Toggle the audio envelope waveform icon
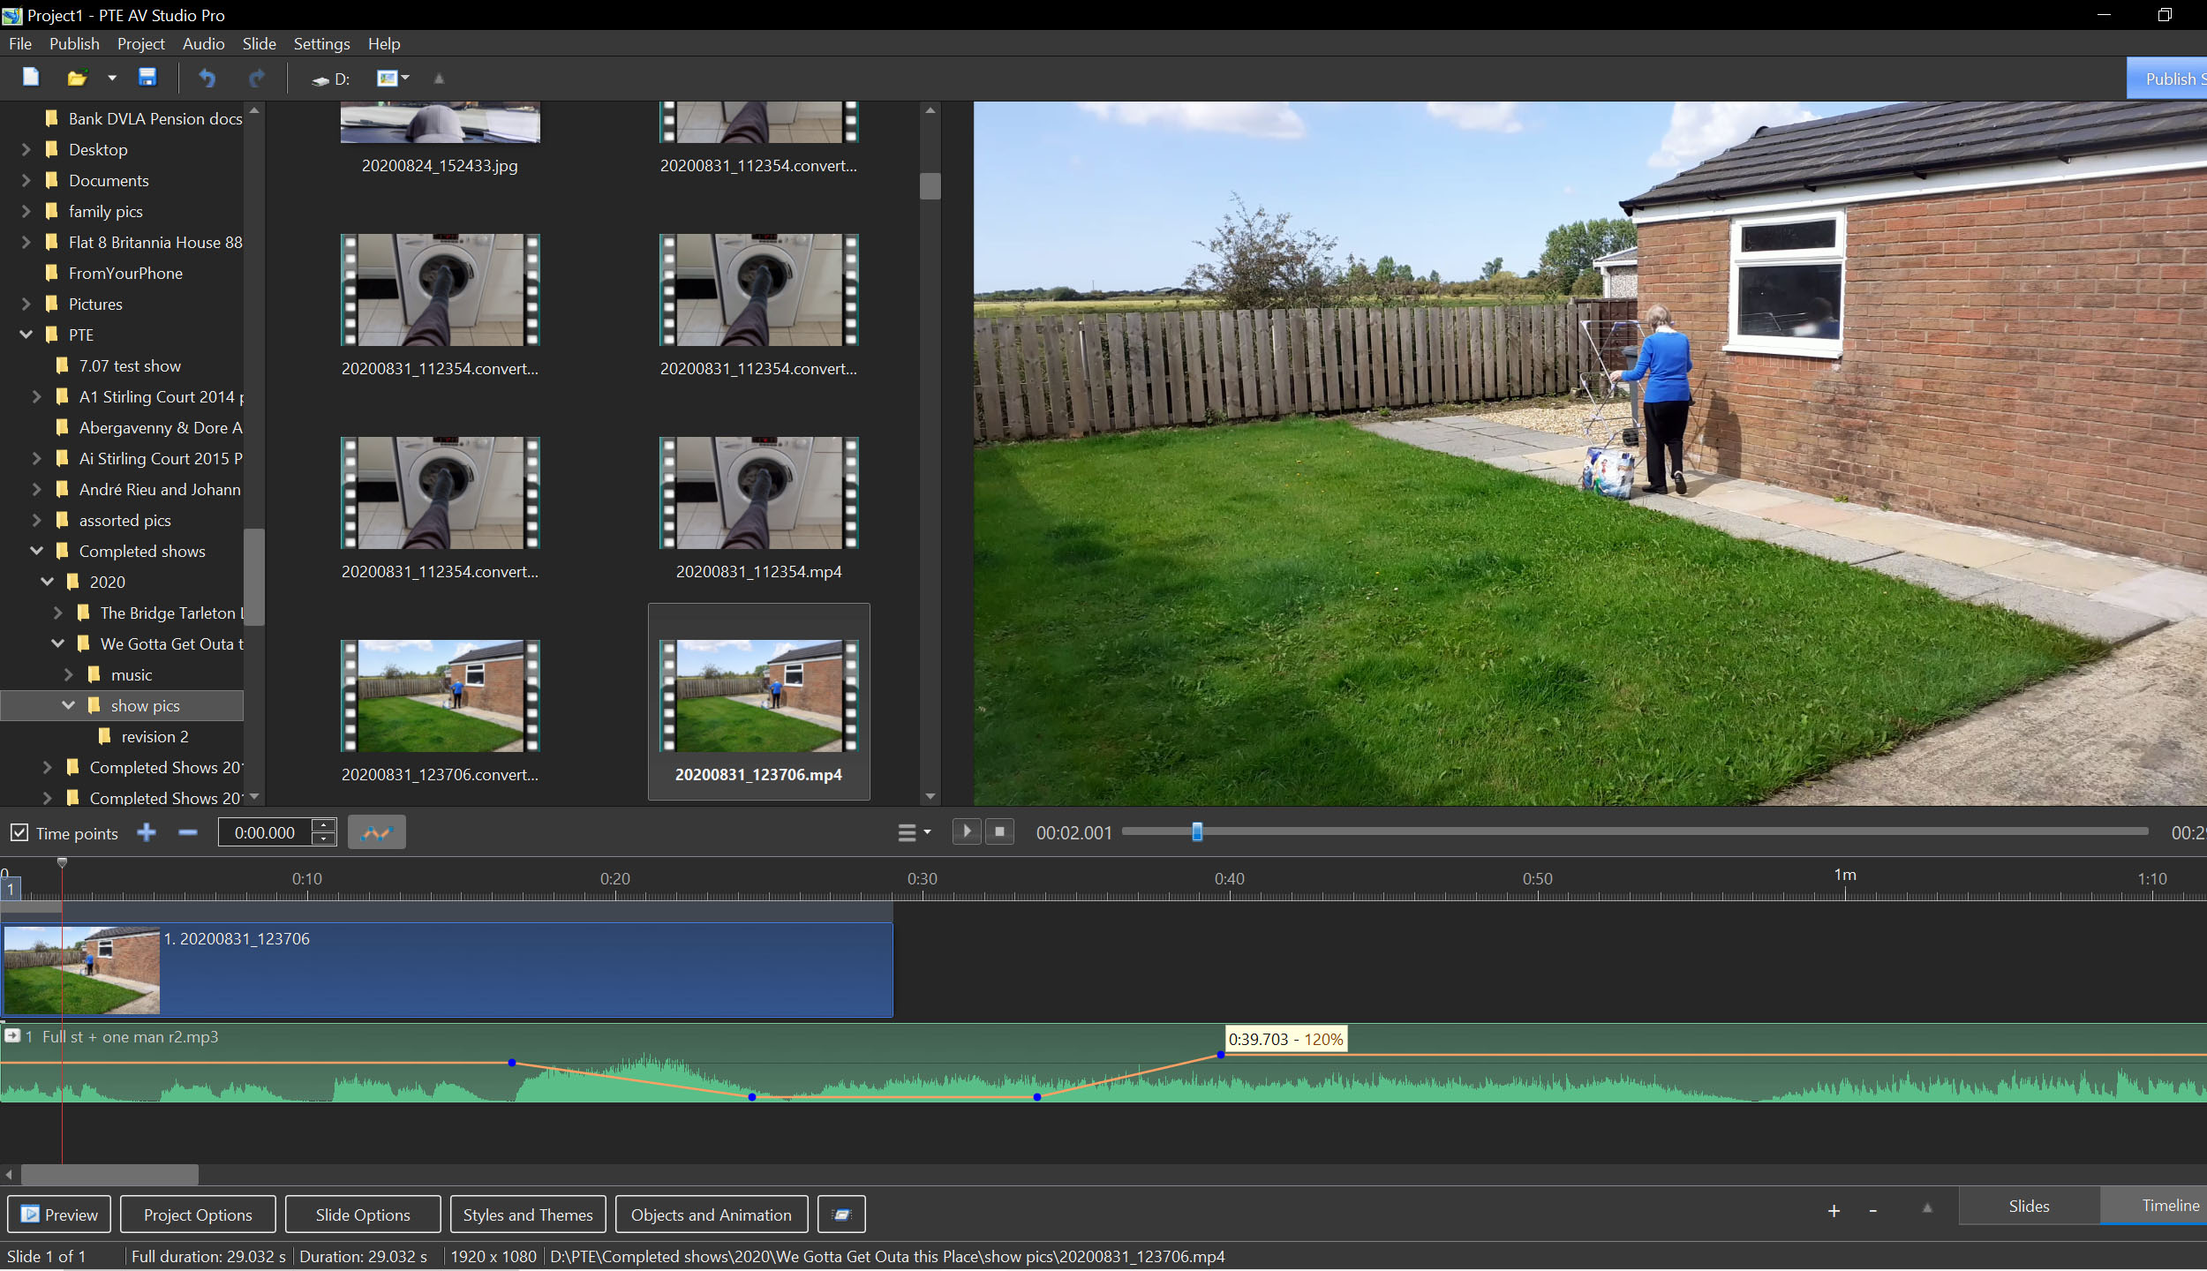 376,832
